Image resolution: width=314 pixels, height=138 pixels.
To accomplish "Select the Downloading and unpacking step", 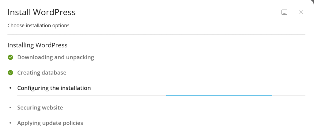I will pos(56,57).
